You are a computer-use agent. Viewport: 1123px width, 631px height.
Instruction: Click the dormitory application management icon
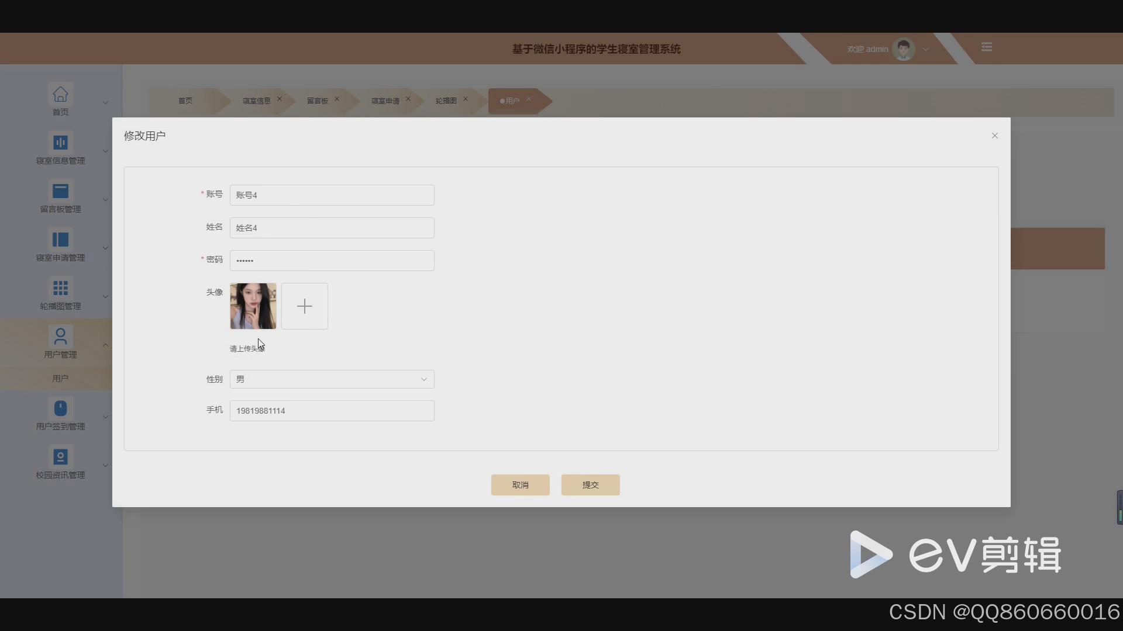tap(60, 240)
